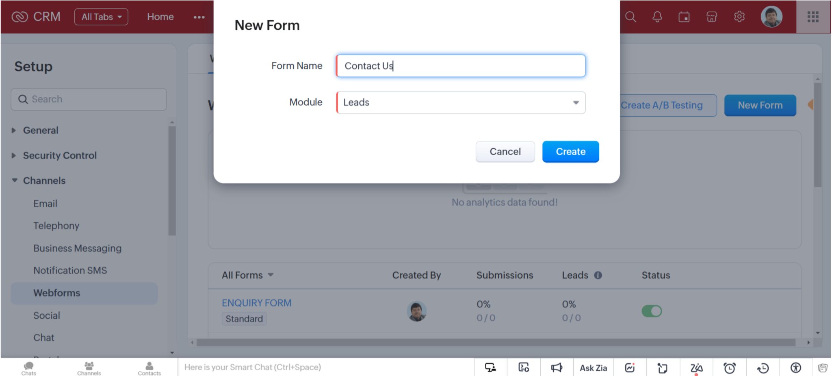Enable the ENQUIRY FORM status toggle
This screenshot has height=376, width=832.
[x=652, y=311]
